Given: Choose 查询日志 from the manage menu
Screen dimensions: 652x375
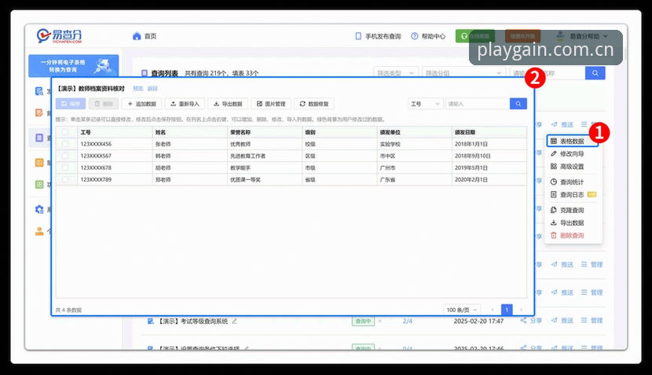Looking at the screenshot, I should coord(572,194).
